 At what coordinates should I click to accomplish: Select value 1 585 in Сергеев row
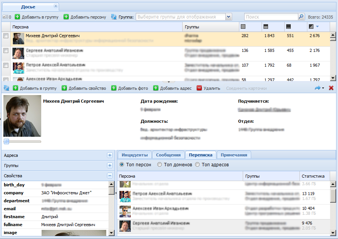click(x=270, y=50)
